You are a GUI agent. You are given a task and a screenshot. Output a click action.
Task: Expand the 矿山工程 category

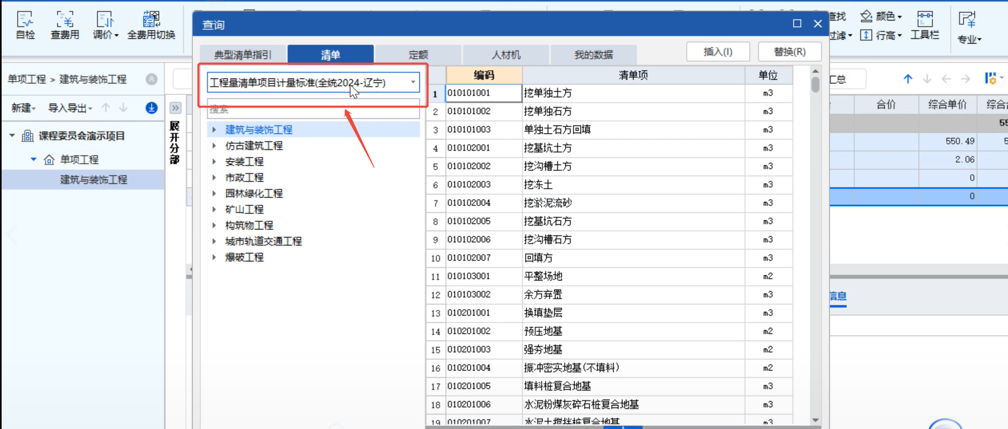pos(214,209)
